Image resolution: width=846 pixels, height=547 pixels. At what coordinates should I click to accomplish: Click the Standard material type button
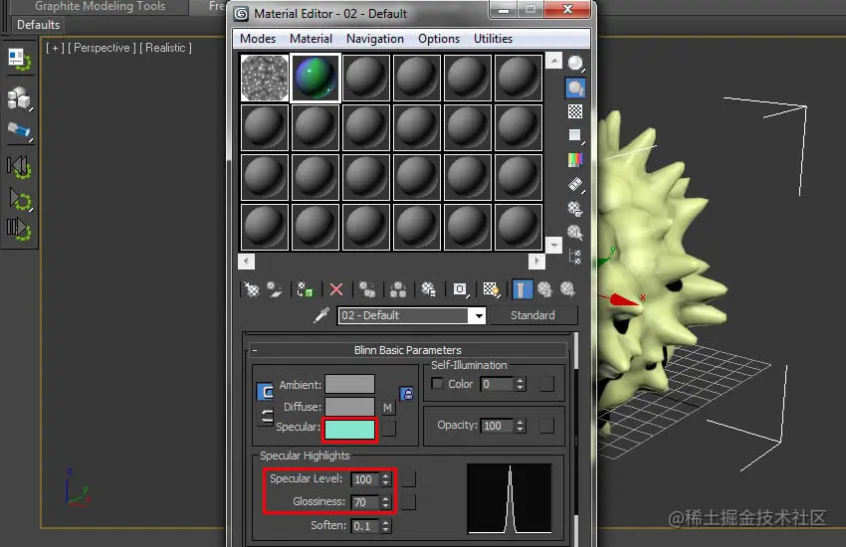pos(532,315)
